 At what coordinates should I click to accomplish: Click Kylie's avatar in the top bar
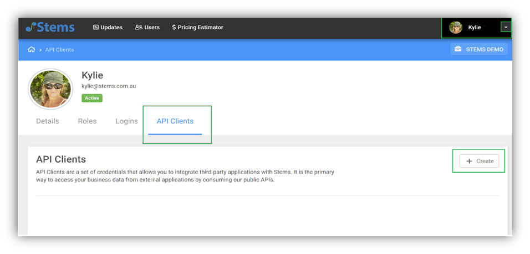(x=456, y=28)
